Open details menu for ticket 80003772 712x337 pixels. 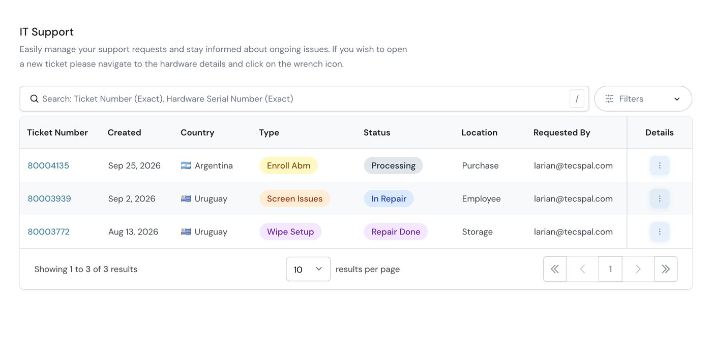coord(660,232)
